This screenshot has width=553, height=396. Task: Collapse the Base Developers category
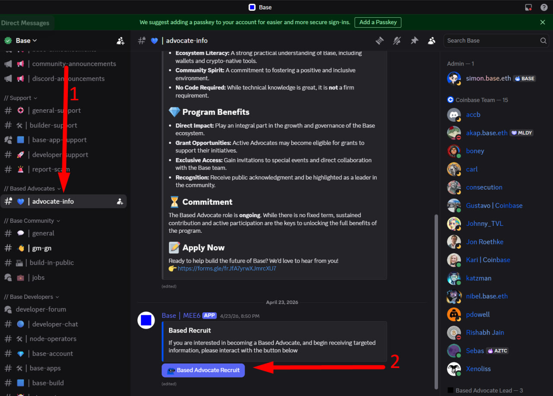(32, 297)
